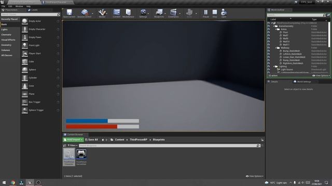
Task: Toggle visibility of LeftArm_StaticMesh actor
Action: (x=269, y=54)
